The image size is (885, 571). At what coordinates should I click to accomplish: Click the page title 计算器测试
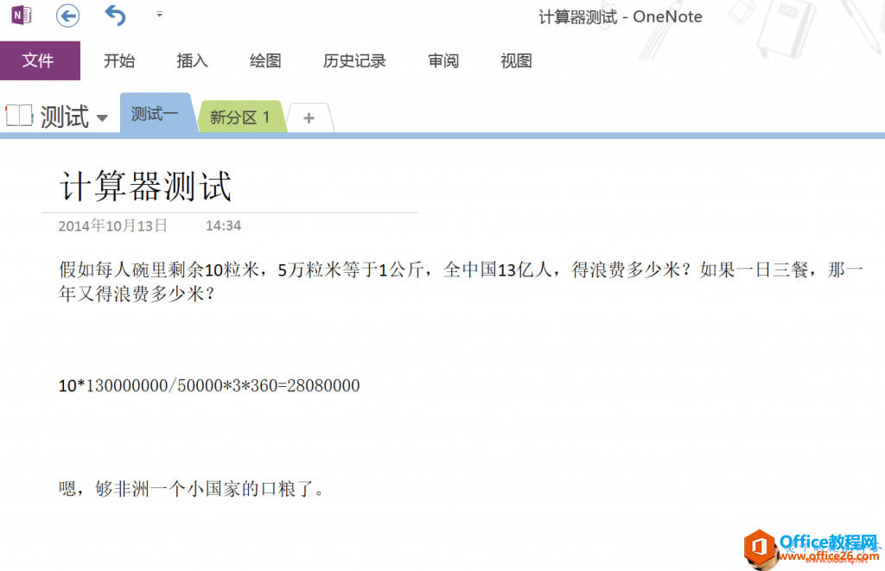(x=145, y=187)
